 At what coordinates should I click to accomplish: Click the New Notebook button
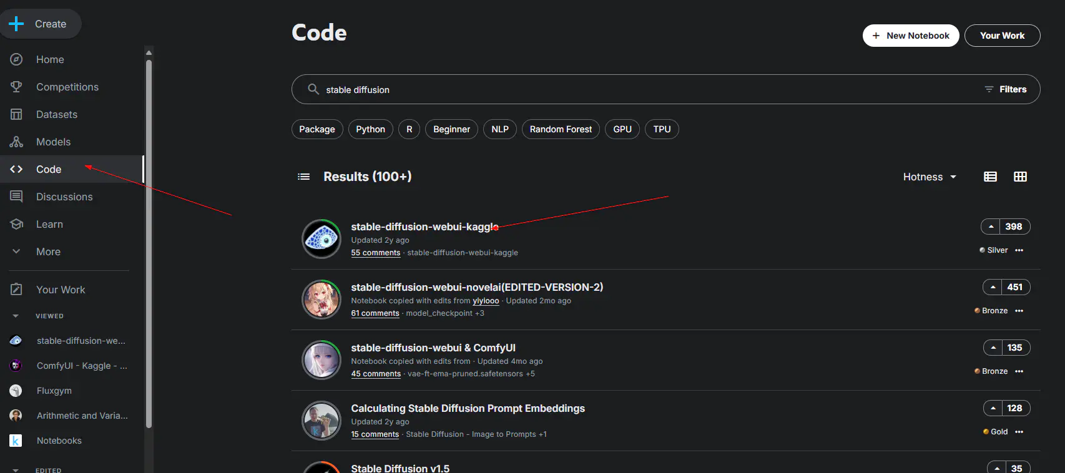pyautogui.click(x=911, y=36)
